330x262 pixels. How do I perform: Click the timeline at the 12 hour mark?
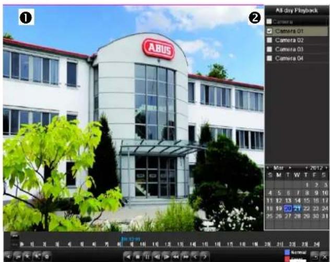point(168,244)
